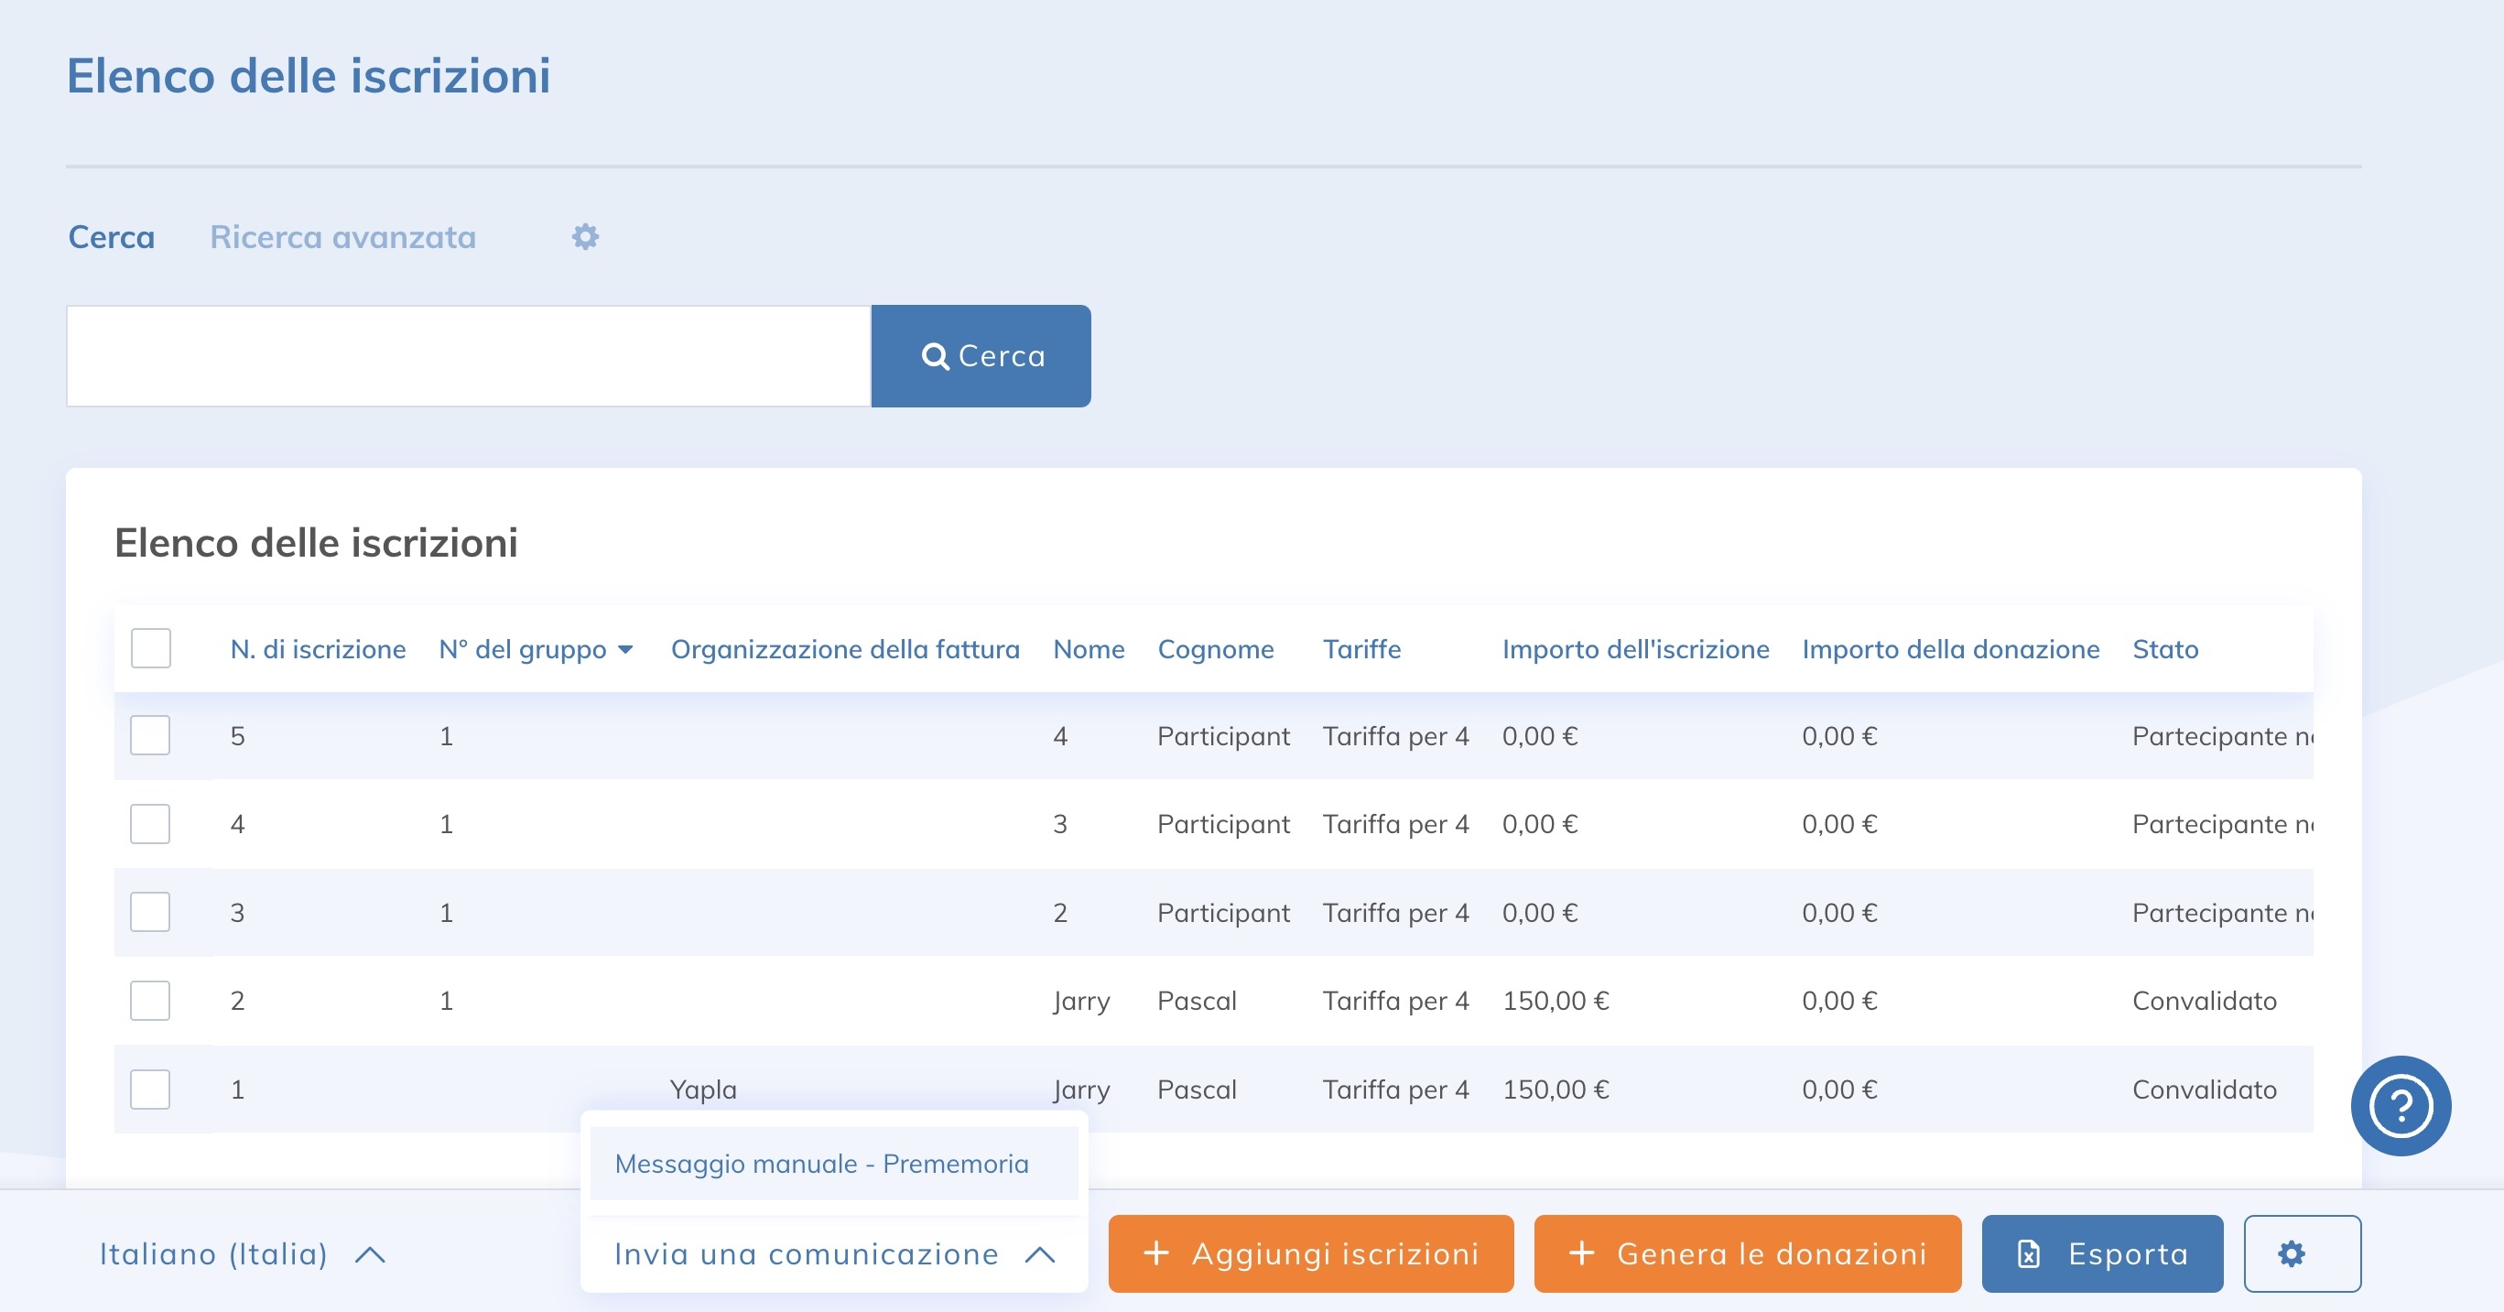Export list with the Esporta button
Viewport: 2504px width, 1312px height.
(x=2101, y=1253)
